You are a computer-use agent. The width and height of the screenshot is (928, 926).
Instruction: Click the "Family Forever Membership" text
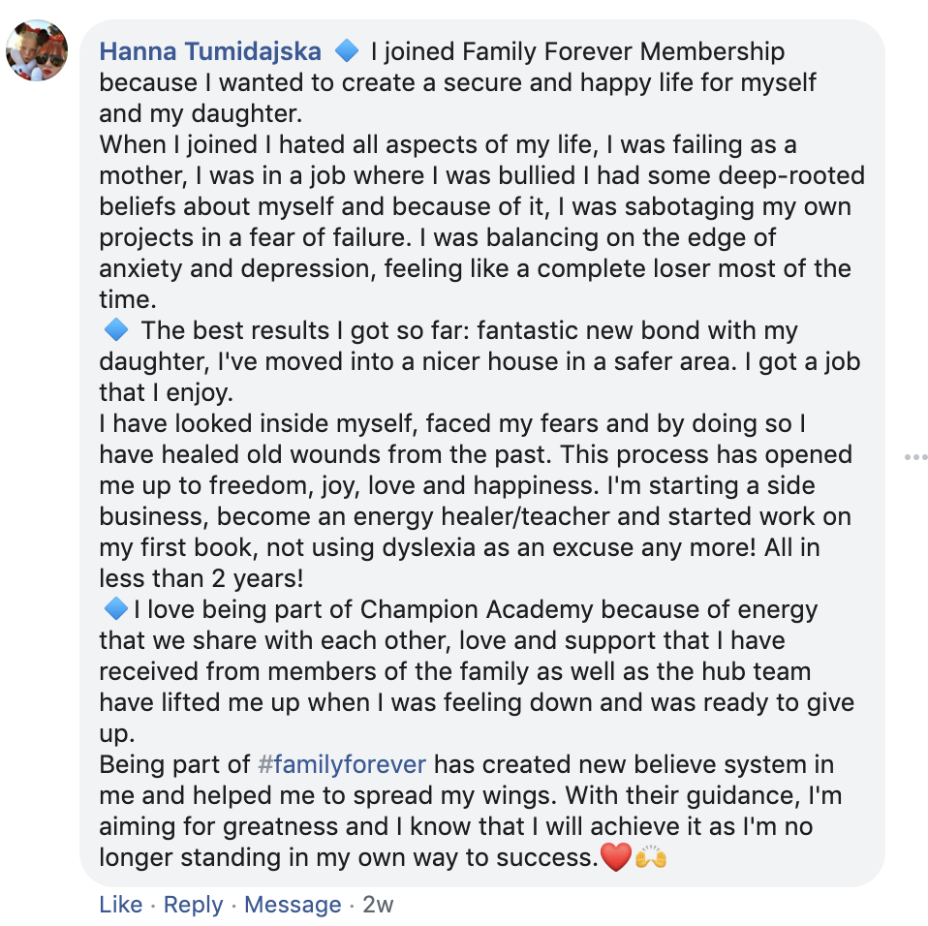(x=623, y=51)
